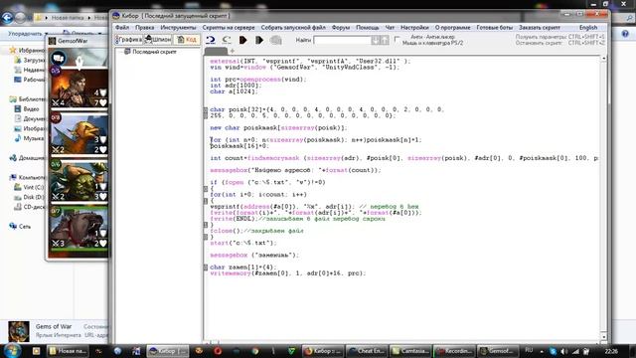The height and width of the screenshot is (358, 636).
Task: Click the find-previous up arrow button
Action: [385, 40]
